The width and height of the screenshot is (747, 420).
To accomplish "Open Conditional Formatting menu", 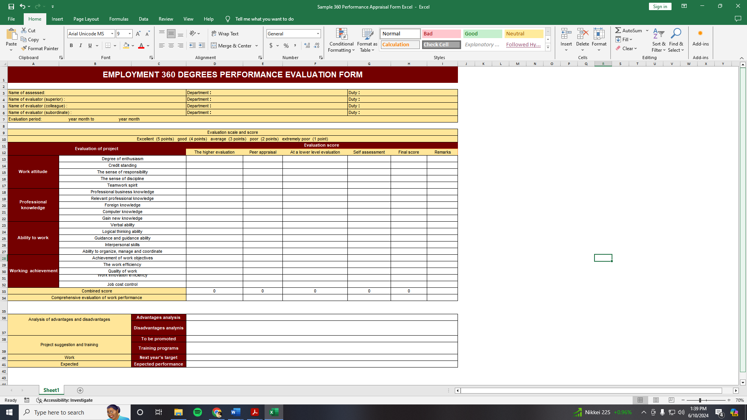I will point(341,40).
